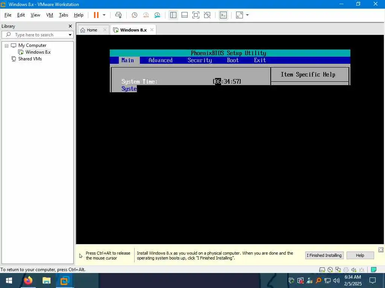
Task: Click the sound card status icon
Action: click(x=354, y=270)
